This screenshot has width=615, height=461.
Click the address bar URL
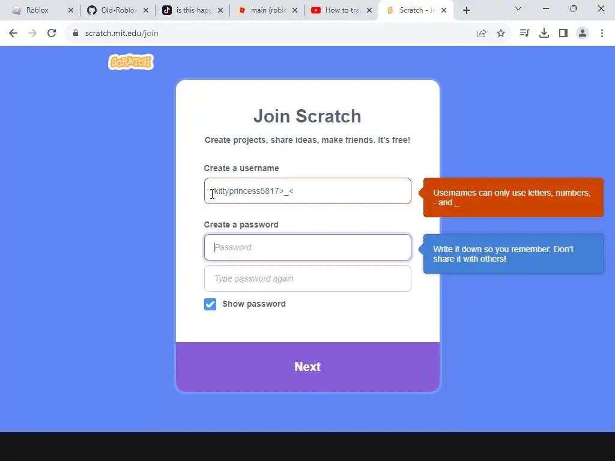[x=121, y=34]
